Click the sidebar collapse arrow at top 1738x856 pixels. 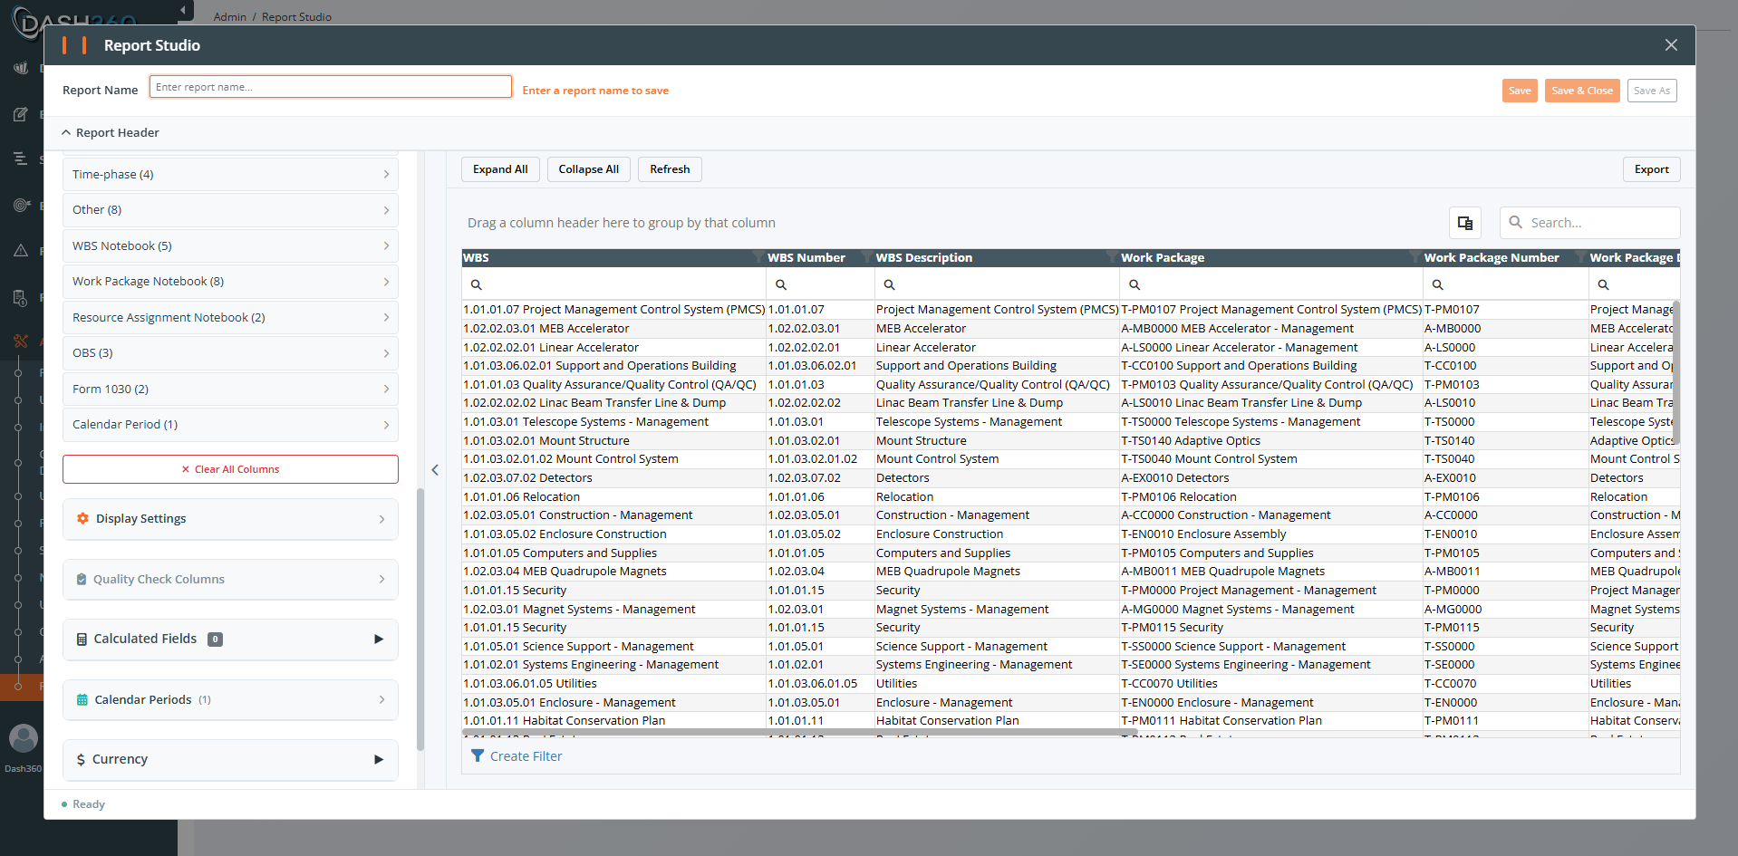tap(183, 10)
